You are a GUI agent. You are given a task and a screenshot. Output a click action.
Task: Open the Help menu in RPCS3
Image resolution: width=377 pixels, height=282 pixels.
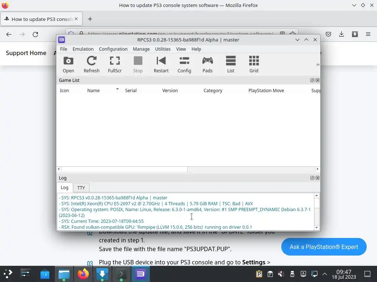click(x=196, y=49)
